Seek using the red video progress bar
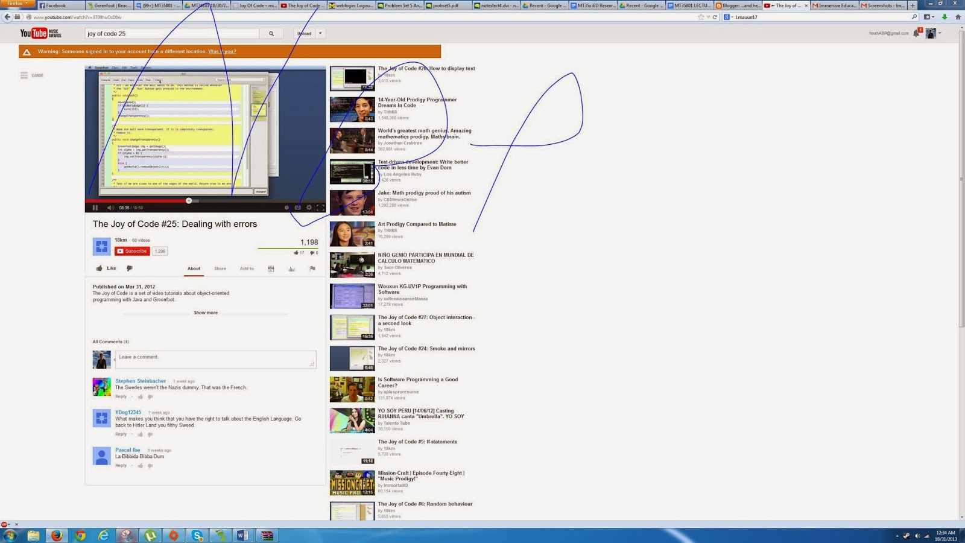The height and width of the screenshot is (543, 965). (205, 200)
